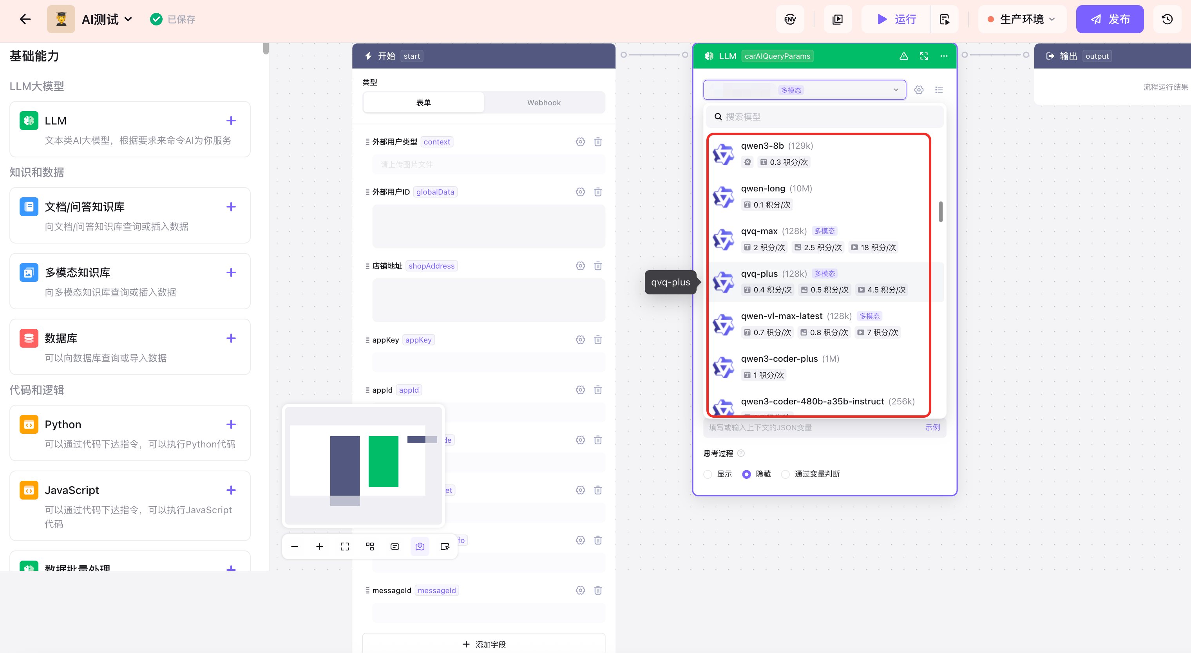
Task: Click the ENV variables icon
Action: point(790,20)
